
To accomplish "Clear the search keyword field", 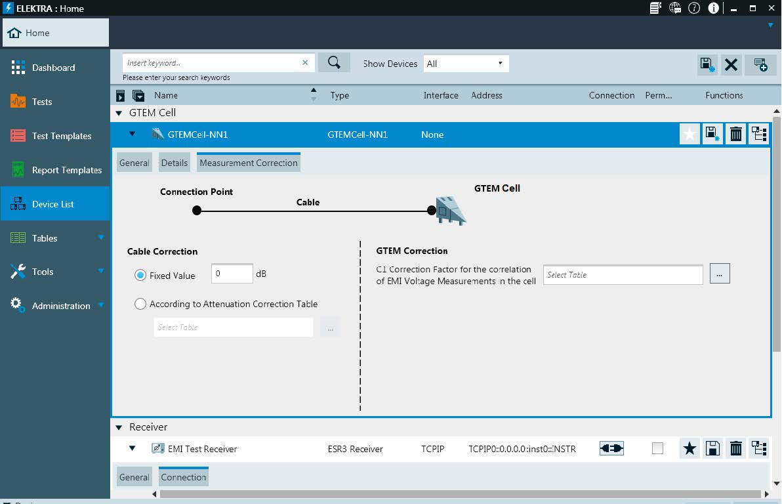I will 305,63.
